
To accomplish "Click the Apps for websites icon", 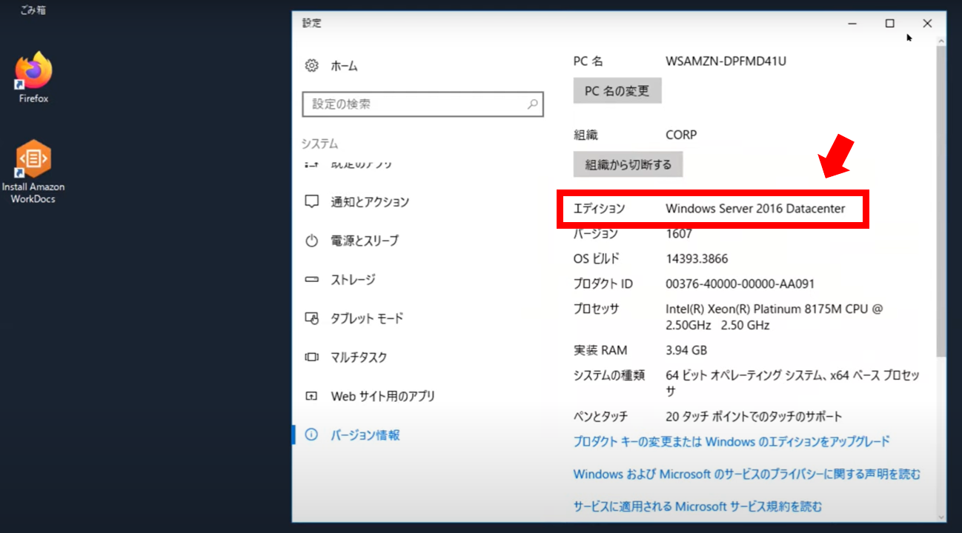I will click(x=312, y=396).
